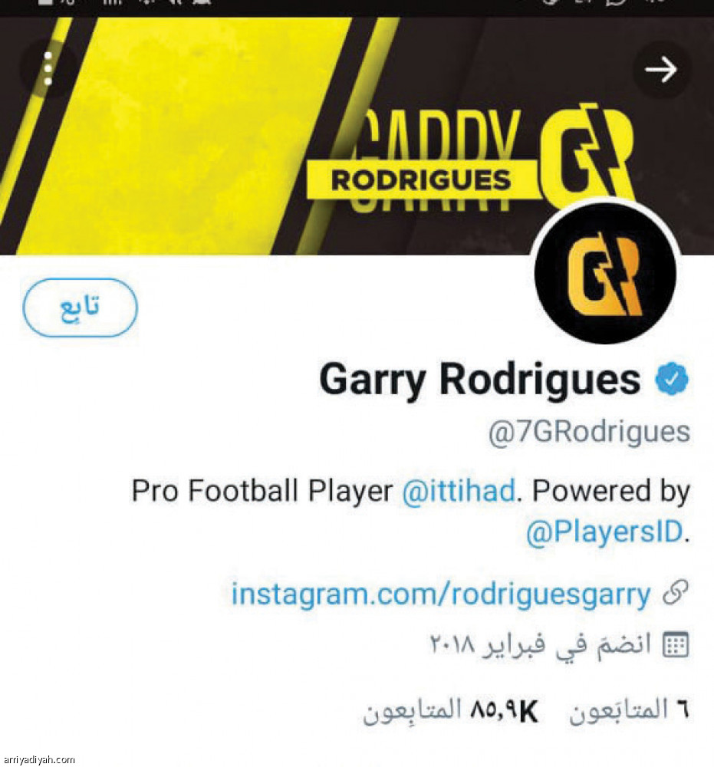Click the RODRIGUES label in banner
This screenshot has height=767, width=714.
coord(421,180)
